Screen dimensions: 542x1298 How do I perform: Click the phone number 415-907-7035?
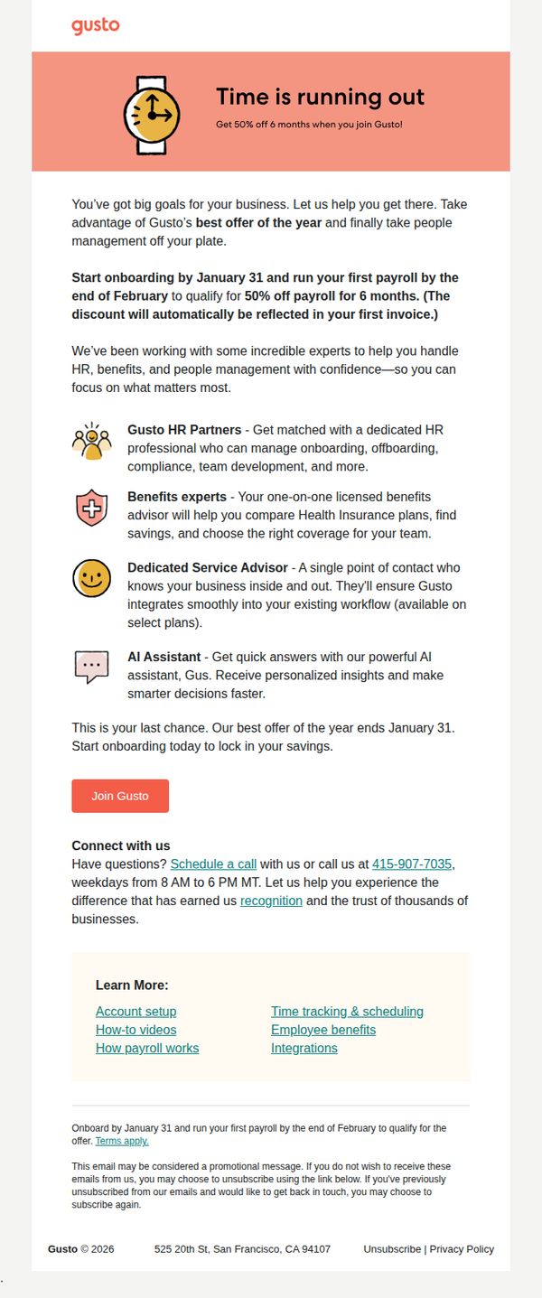(412, 864)
